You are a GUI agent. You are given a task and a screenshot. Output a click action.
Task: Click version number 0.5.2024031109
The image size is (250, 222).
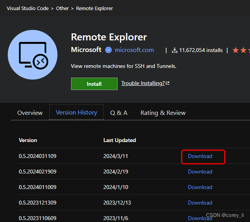pyautogui.click(x=38, y=156)
